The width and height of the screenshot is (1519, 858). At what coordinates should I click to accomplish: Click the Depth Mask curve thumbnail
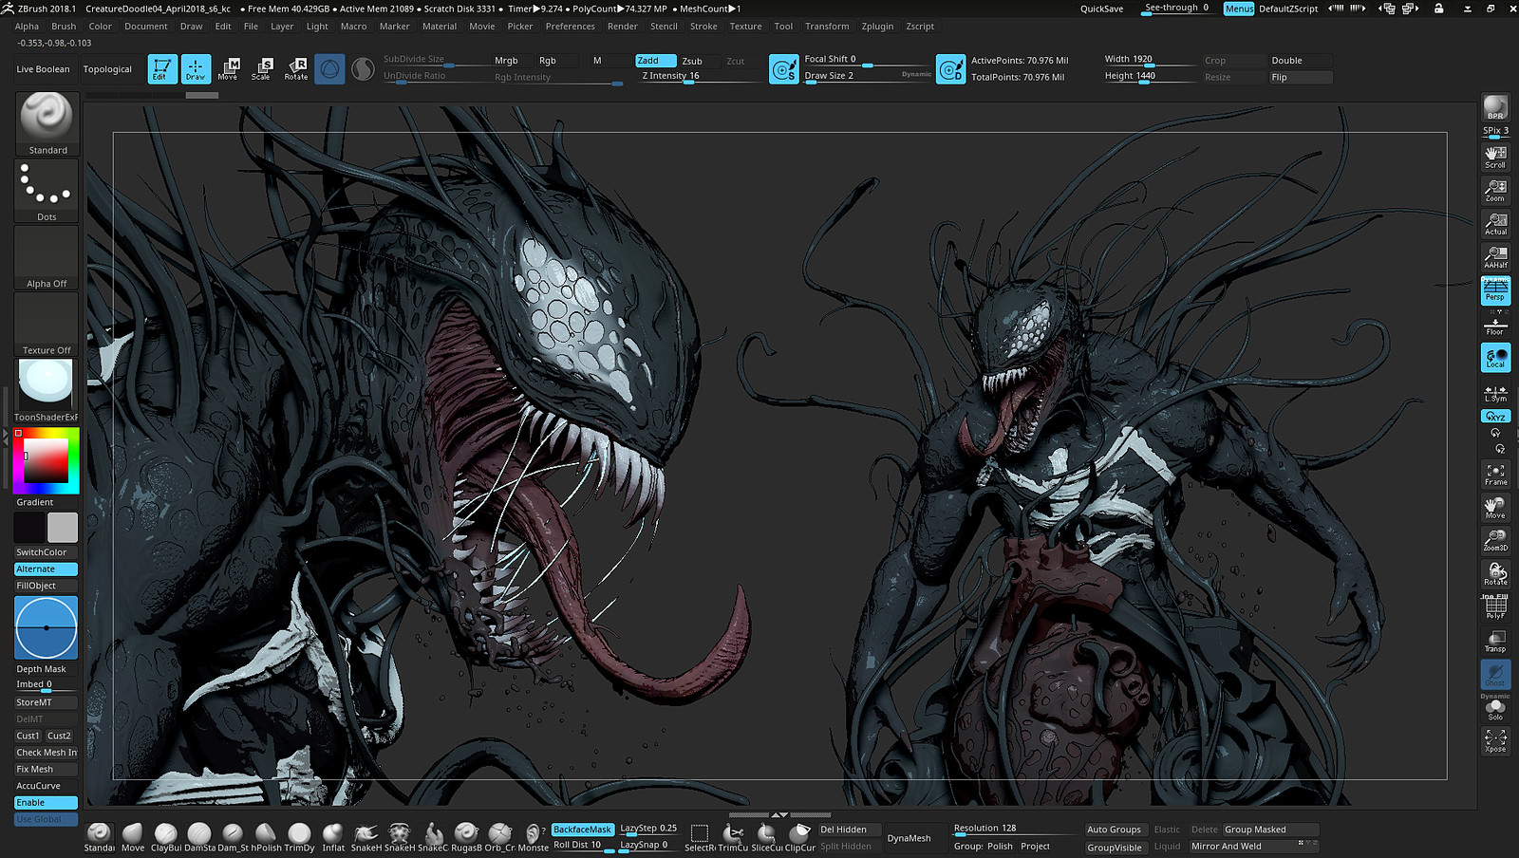[x=47, y=628]
